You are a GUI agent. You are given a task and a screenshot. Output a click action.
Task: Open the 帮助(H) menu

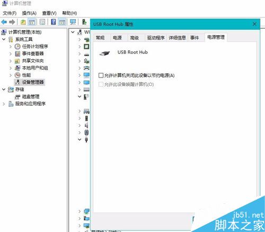click(69, 13)
